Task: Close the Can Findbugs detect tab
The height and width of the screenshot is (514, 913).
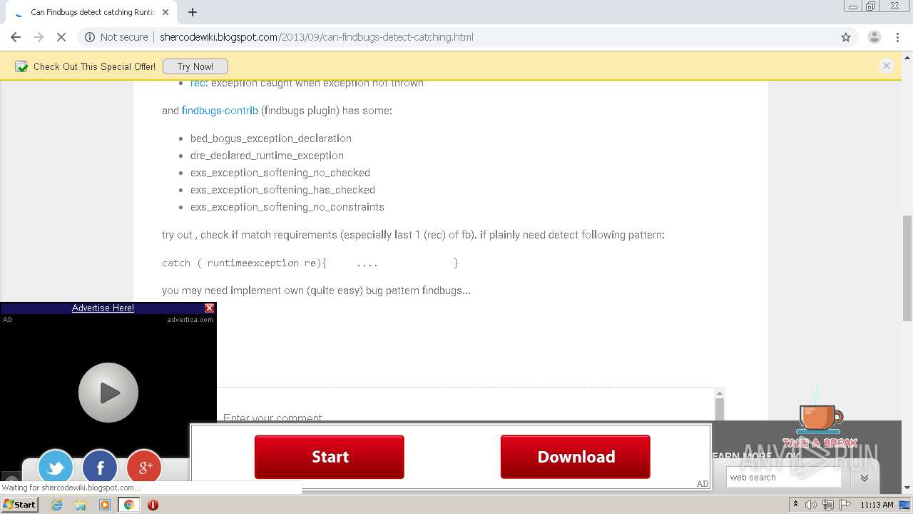Action: point(165,12)
